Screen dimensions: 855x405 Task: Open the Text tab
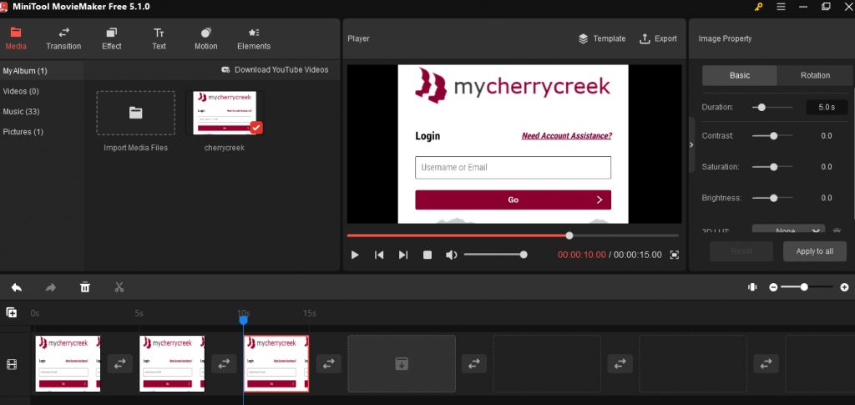159,38
